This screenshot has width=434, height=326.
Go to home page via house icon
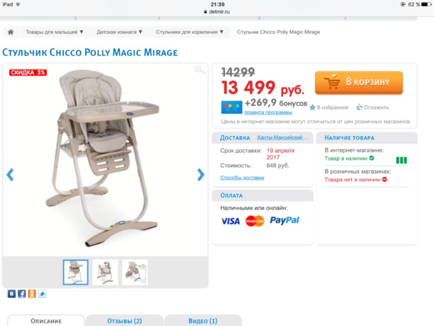11,32
